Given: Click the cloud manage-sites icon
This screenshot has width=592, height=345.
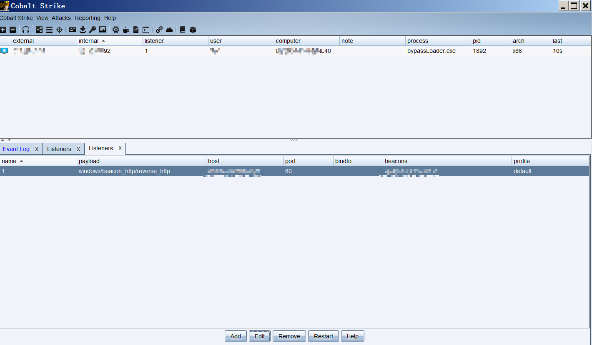Looking at the screenshot, I should [x=169, y=30].
